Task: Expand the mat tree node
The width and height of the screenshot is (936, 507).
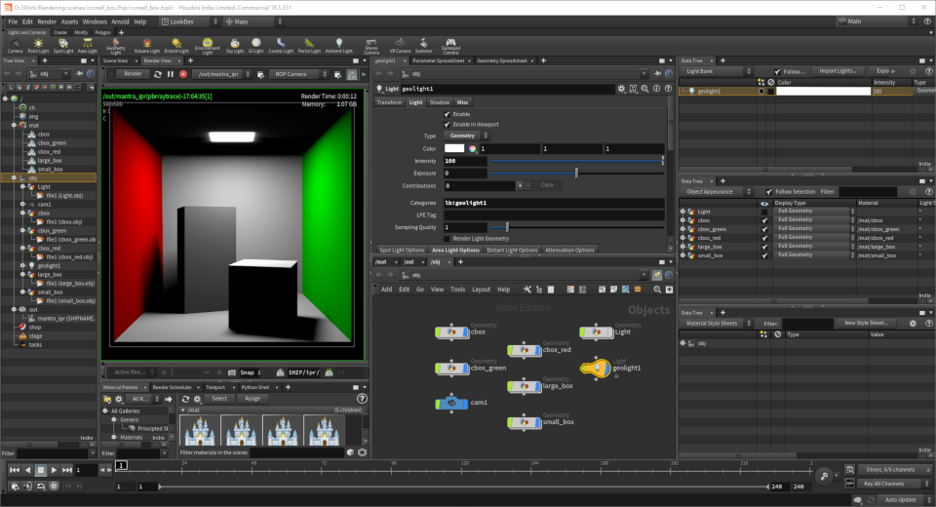Action: [x=14, y=126]
